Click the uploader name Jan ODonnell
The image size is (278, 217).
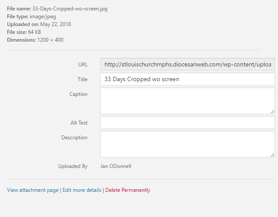pos(116,166)
